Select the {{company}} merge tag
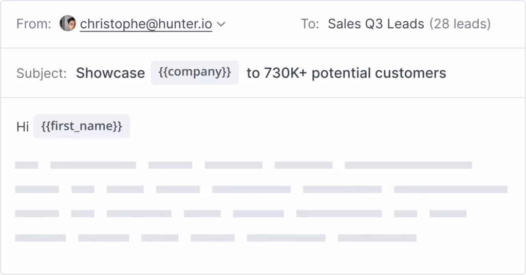Image resolution: width=526 pixels, height=275 pixels. [x=195, y=72]
